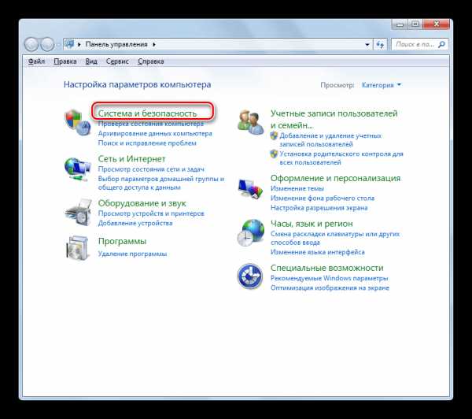Click 'Программы' heading link
Screen dimensions: 472x419
[122, 241]
